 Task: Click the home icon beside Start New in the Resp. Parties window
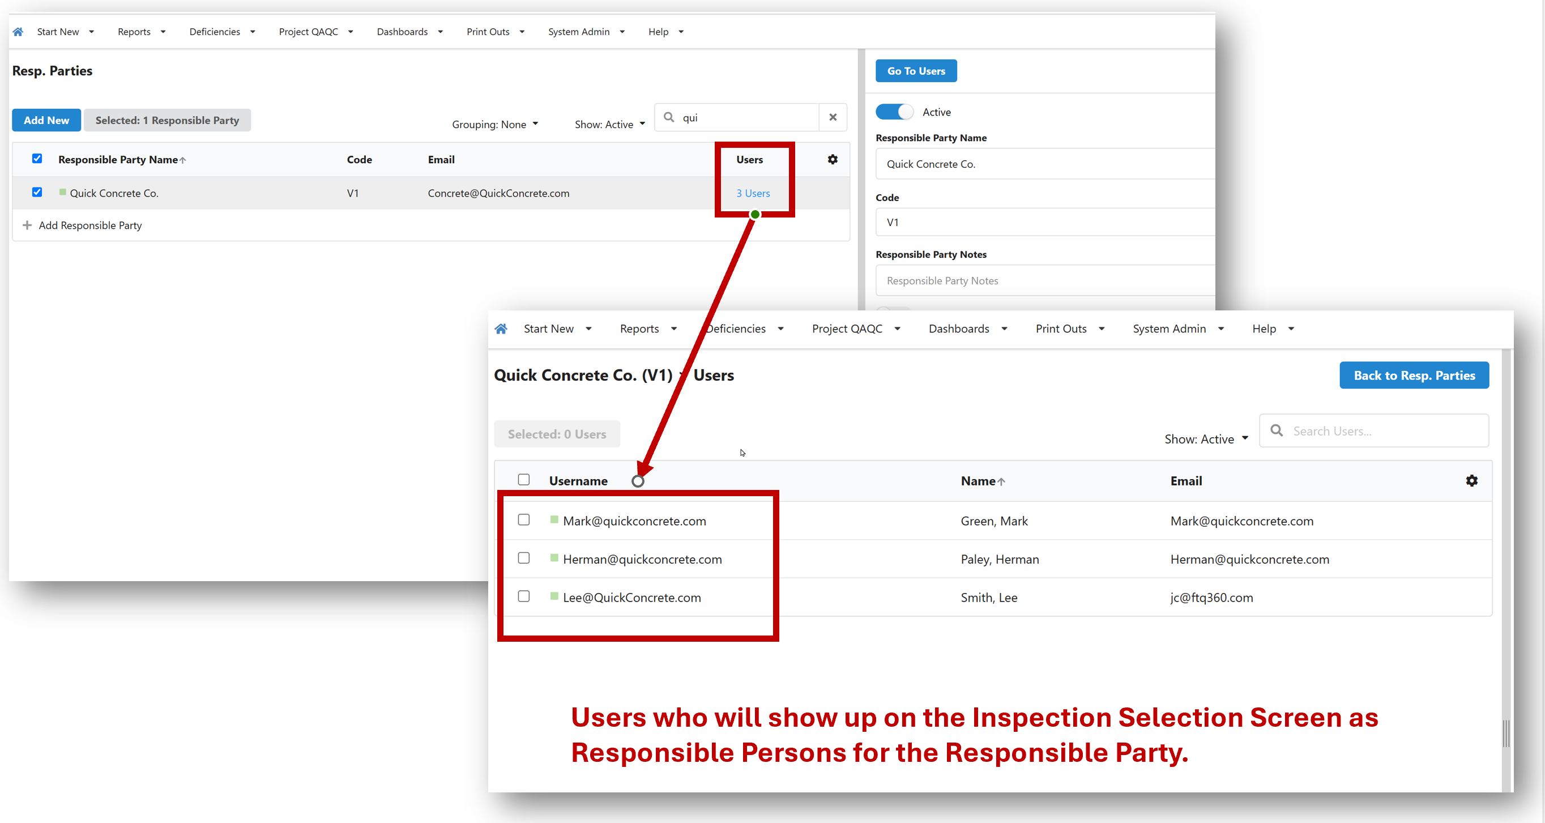[18, 32]
